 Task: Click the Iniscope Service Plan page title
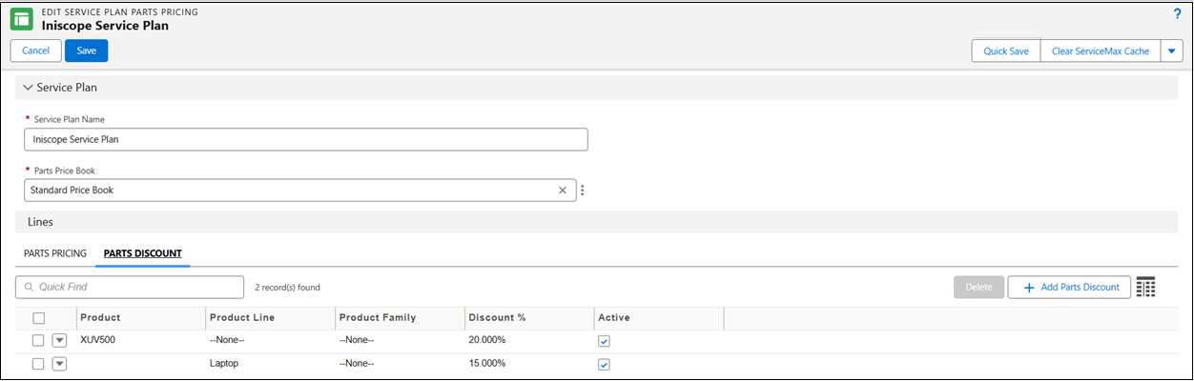(105, 26)
